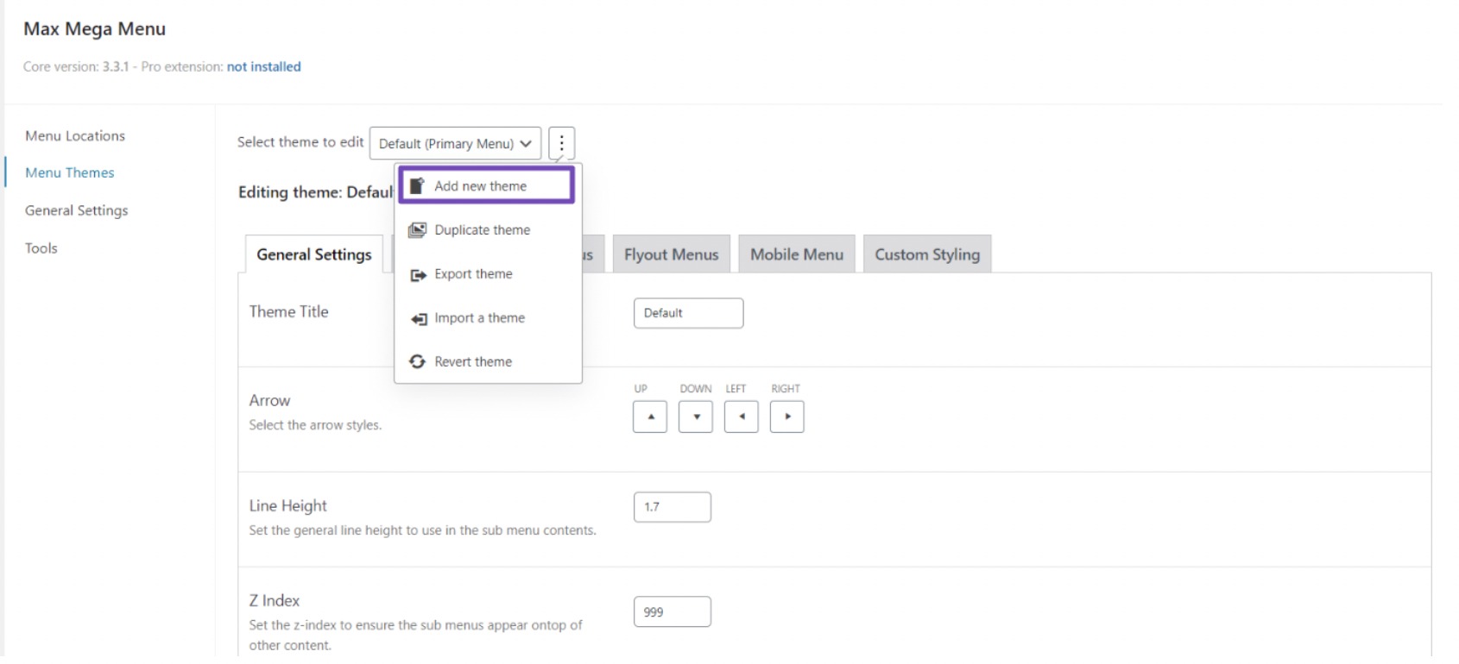Choose Duplicate theme from menu
The height and width of the screenshot is (664, 1459).
488,230
